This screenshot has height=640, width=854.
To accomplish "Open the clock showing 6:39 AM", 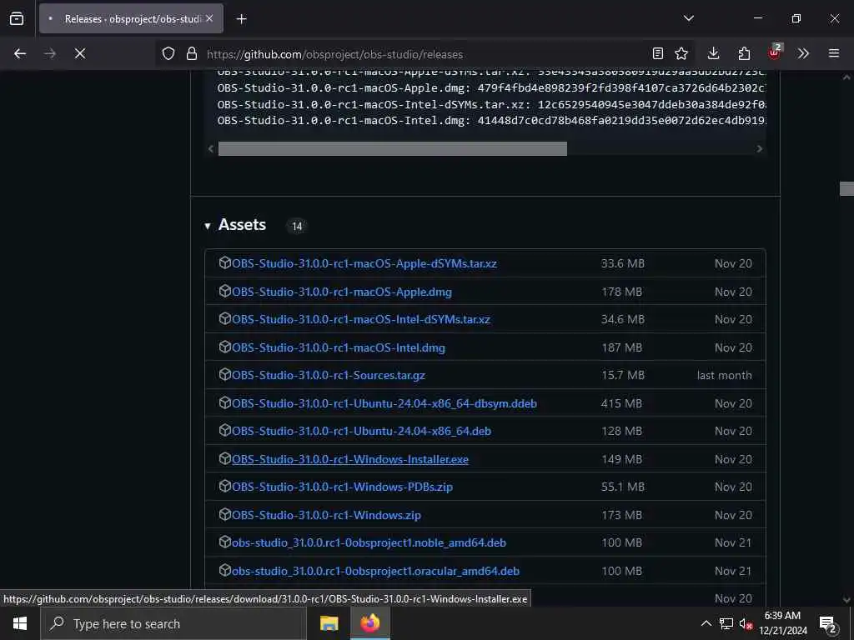I will [x=782, y=623].
